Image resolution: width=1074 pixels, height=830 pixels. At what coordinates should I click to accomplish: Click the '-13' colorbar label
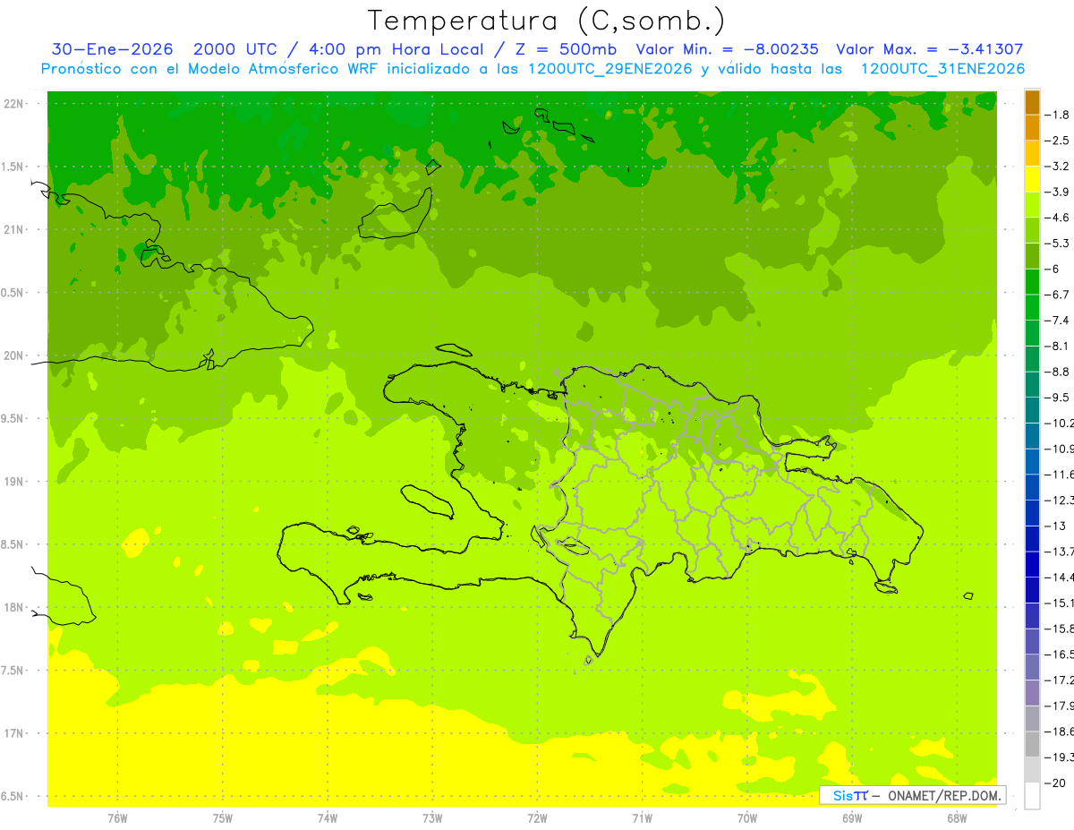click(x=1056, y=526)
